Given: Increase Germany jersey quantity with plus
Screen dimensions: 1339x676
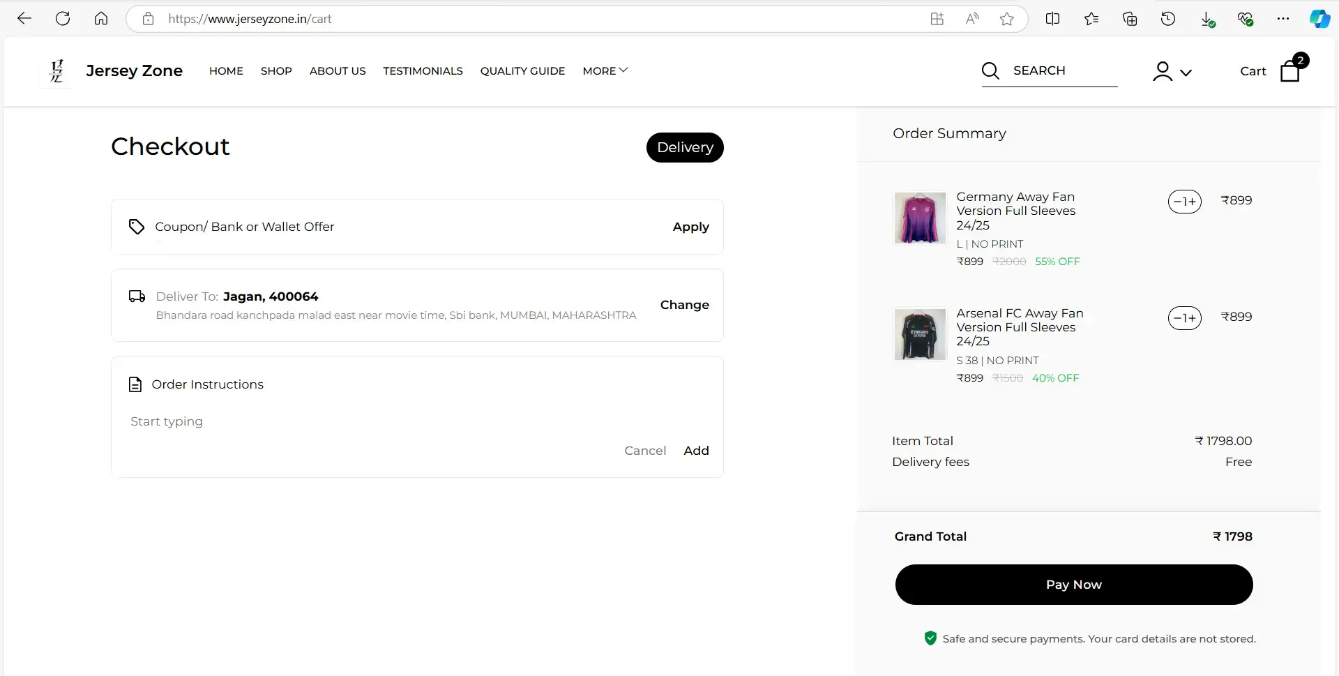Looking at the screenshot, I should 1193,202.
